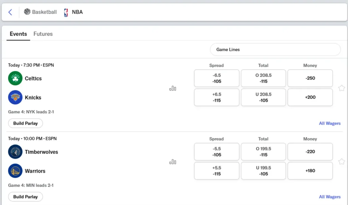The width and height of the screenshot is (348, 205).
Task: Switch to the Futures tab
Action: tap(43, 34)
